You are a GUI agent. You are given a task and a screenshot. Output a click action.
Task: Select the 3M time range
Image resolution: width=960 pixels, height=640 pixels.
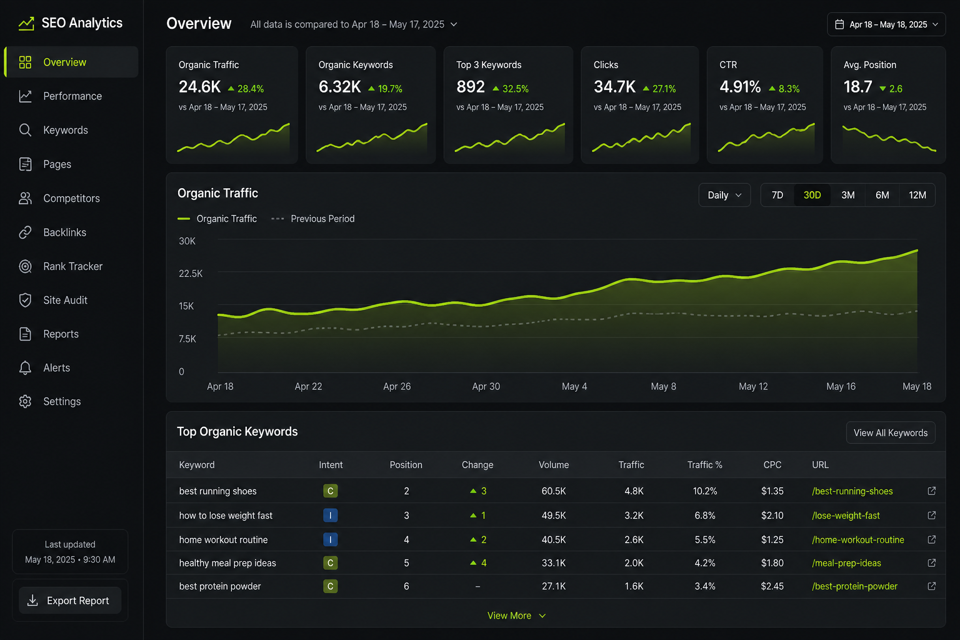848,195
